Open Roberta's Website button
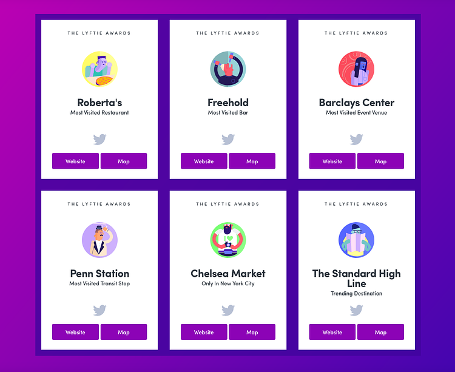The image size is (455, 372). [75, 161]
